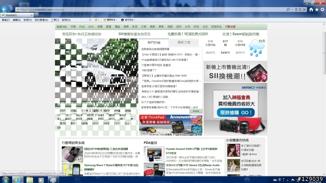This screenshot has width=326, height=183.
Task: Open the Huawei Ascend G300 article link
Action: (x=192, y=151)
